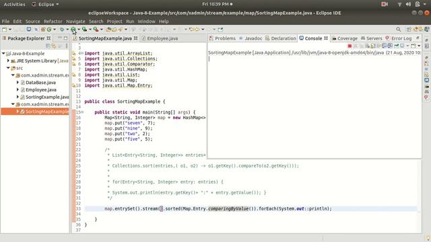
Task: Click the Open Type toolbar icon
Action: (108, 30)
